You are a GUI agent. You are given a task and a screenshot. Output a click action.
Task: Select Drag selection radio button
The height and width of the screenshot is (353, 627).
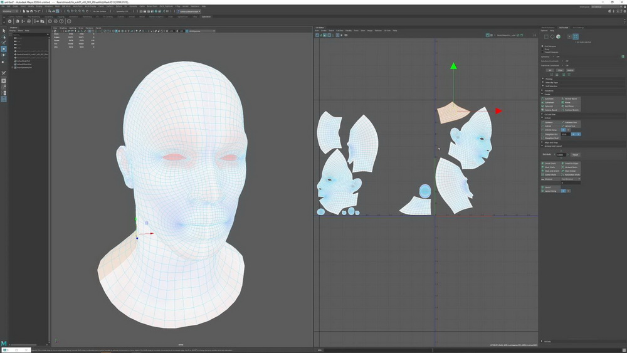pyautogui.click(x=542, y=49)
